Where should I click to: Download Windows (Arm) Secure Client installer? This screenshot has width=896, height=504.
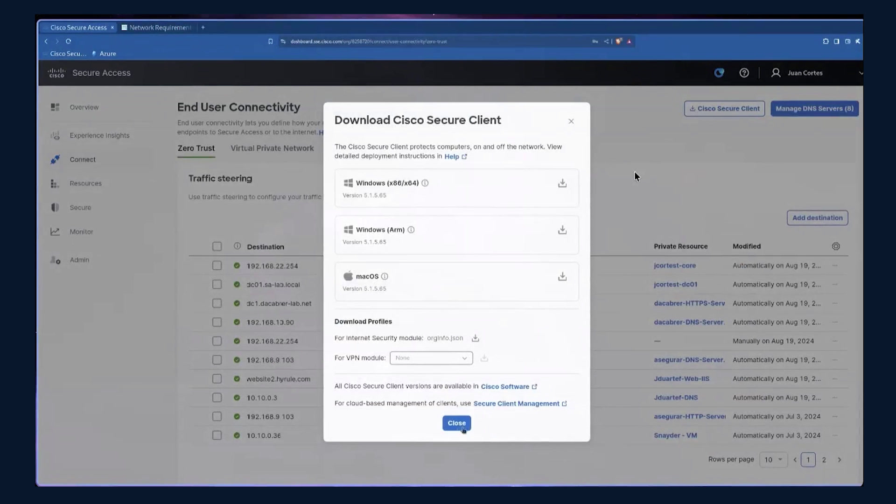click(562, 230)
